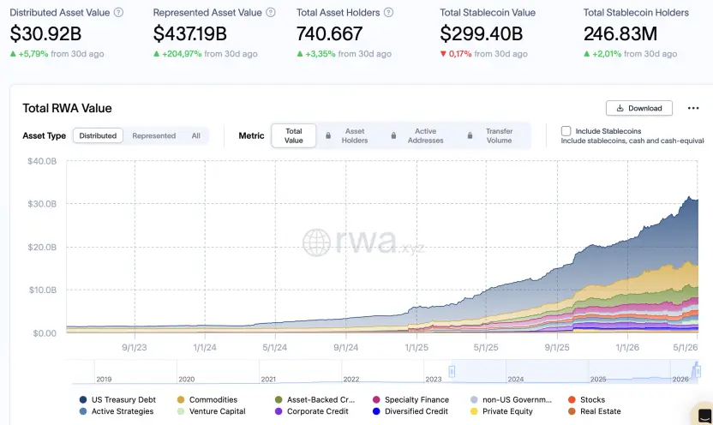The image size is (713, 425).
Task: Enable the Include Stablecoins checkbox
Action: [566, 131]
